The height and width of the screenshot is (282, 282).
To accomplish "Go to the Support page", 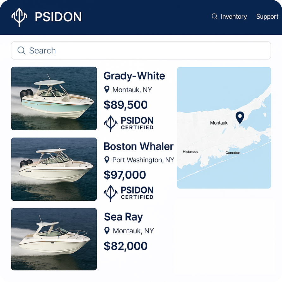I will (x=267, y=16).
